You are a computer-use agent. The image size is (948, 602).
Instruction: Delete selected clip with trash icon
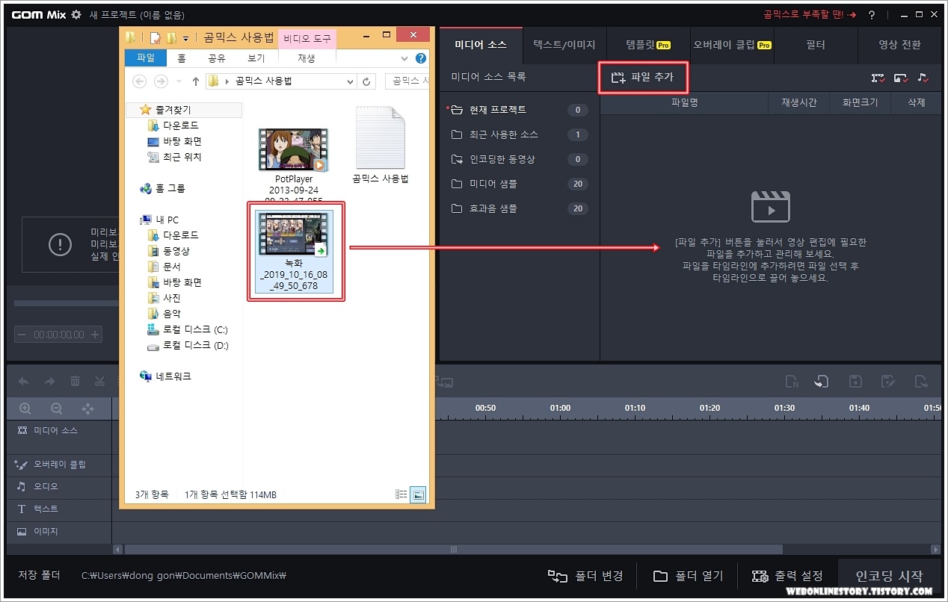click(x=75, y=382)
